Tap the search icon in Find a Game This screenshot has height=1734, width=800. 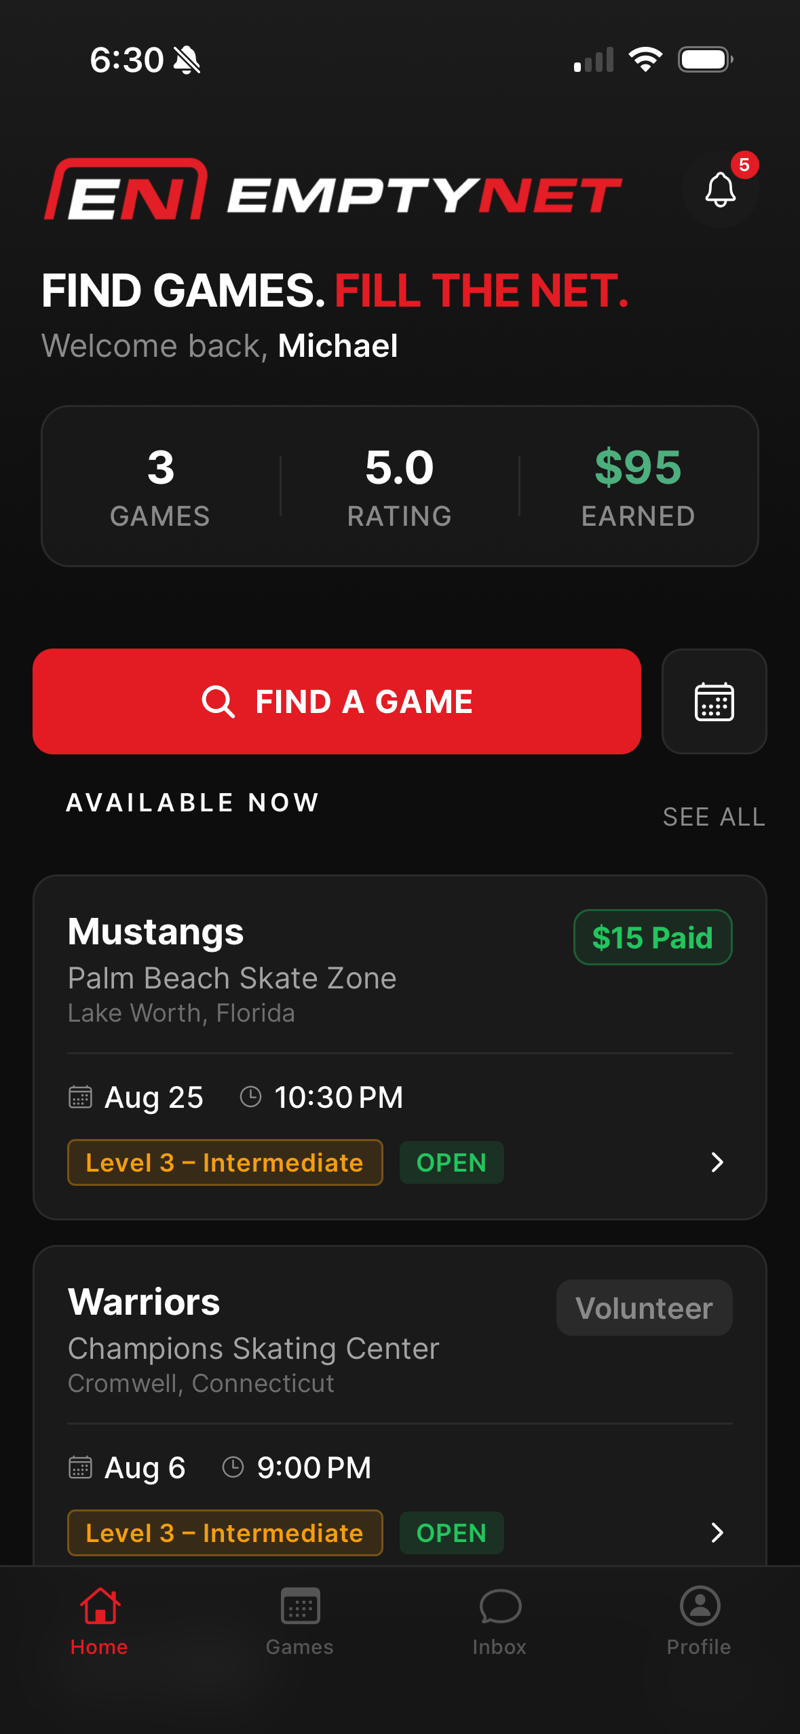click(218, 701)
